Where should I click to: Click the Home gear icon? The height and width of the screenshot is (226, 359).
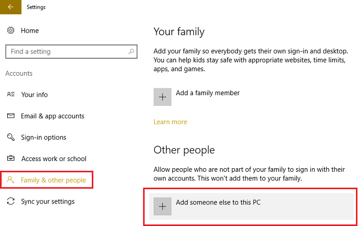click(11, 31)
